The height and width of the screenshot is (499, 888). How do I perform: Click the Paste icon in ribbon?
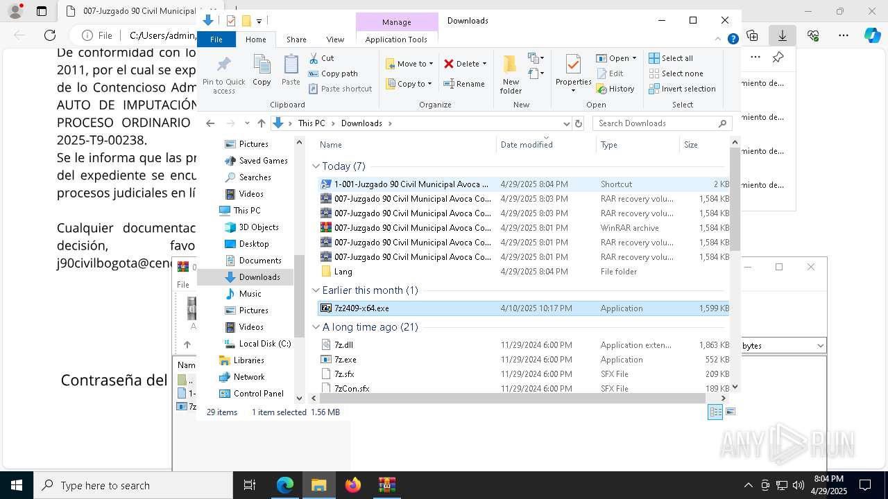[291, 64]
